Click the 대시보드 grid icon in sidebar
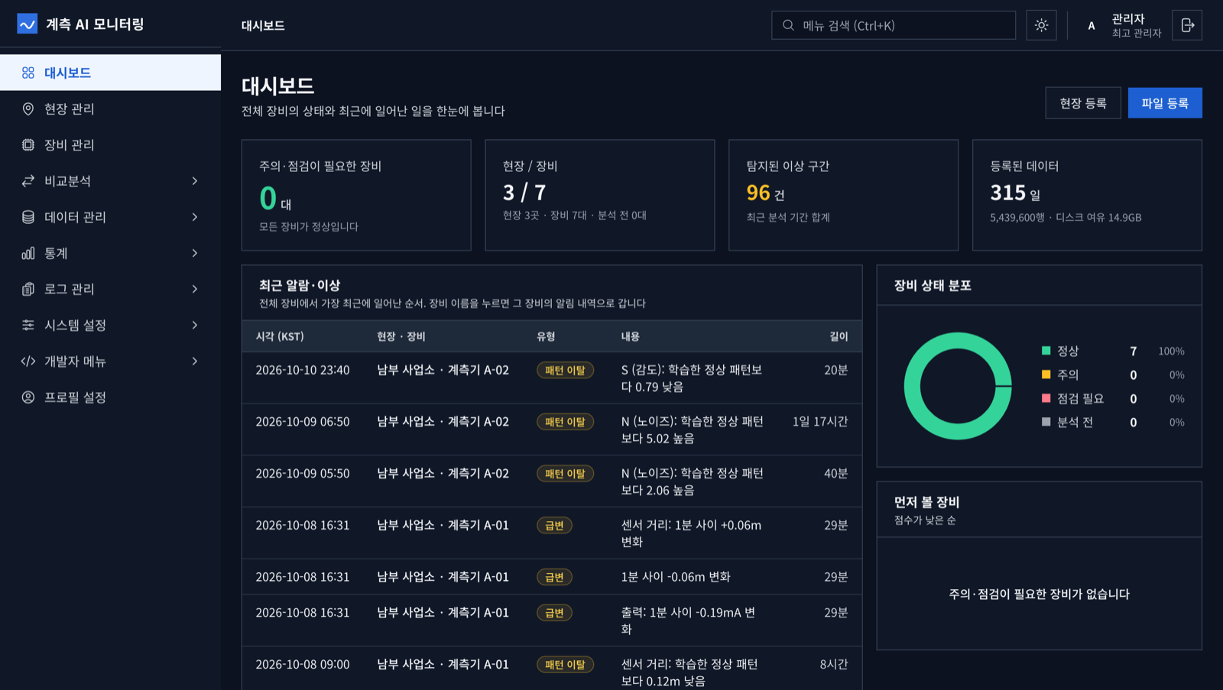 28,73
